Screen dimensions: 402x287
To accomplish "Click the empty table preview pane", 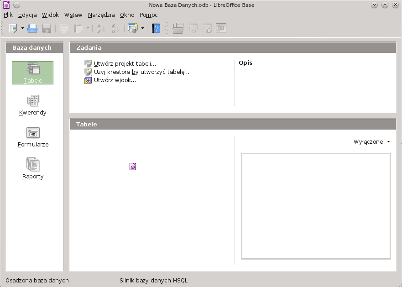I will point(316,206).
